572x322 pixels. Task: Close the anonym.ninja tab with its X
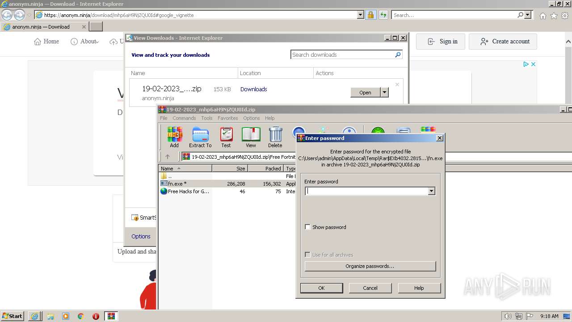(84, 27)
